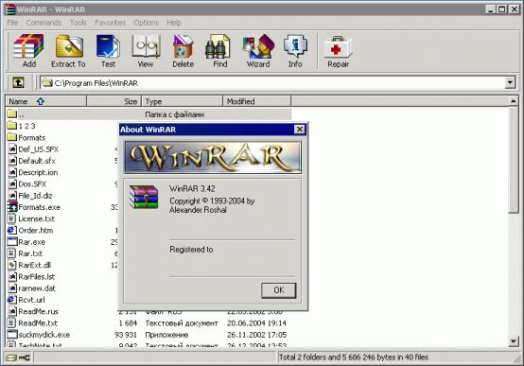Image resolution: width=524 pixels, height=366 pixels.
Task: Click the status bar total files text
Action: coord(353,357)
